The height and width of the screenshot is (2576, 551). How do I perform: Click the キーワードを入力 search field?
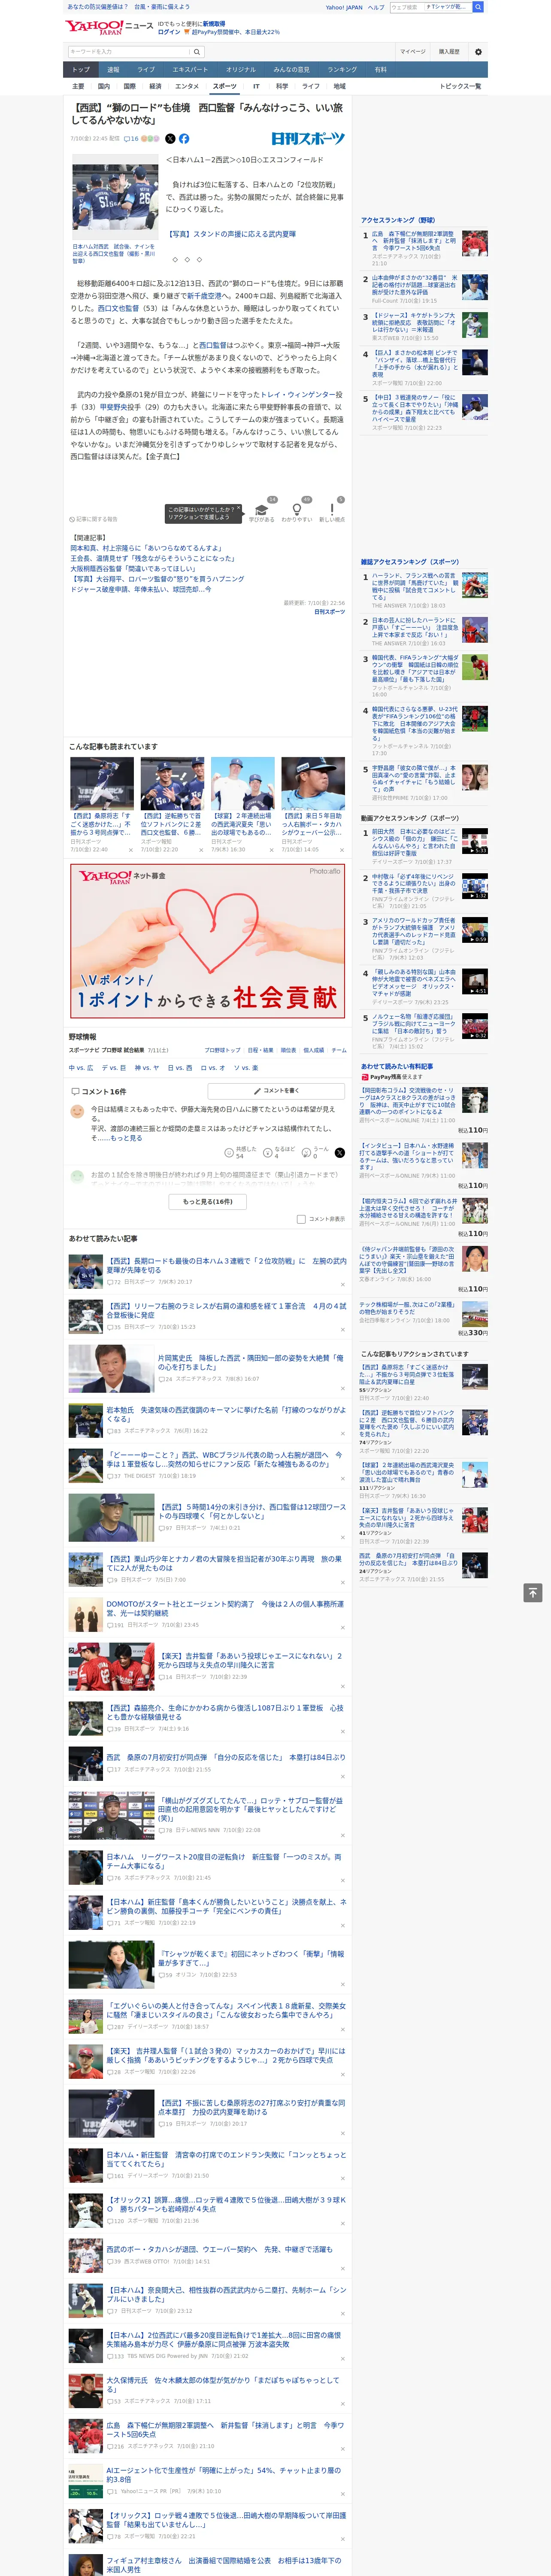(x=129, y=52)
